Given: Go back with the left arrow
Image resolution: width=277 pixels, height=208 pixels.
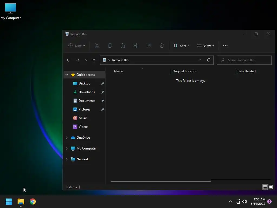Looking at the screenshot, I should click(x=68, y=60).
